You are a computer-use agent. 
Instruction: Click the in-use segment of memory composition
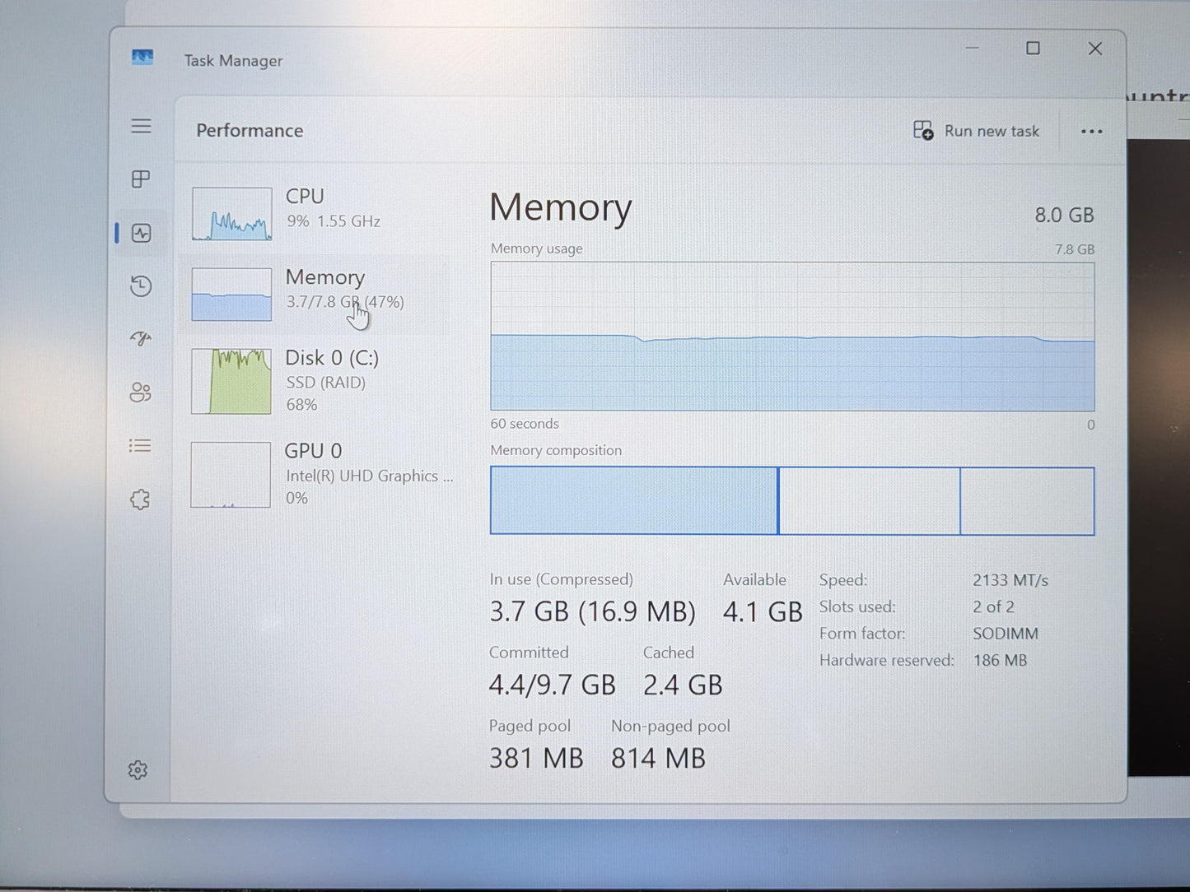[x=633, y=501]
